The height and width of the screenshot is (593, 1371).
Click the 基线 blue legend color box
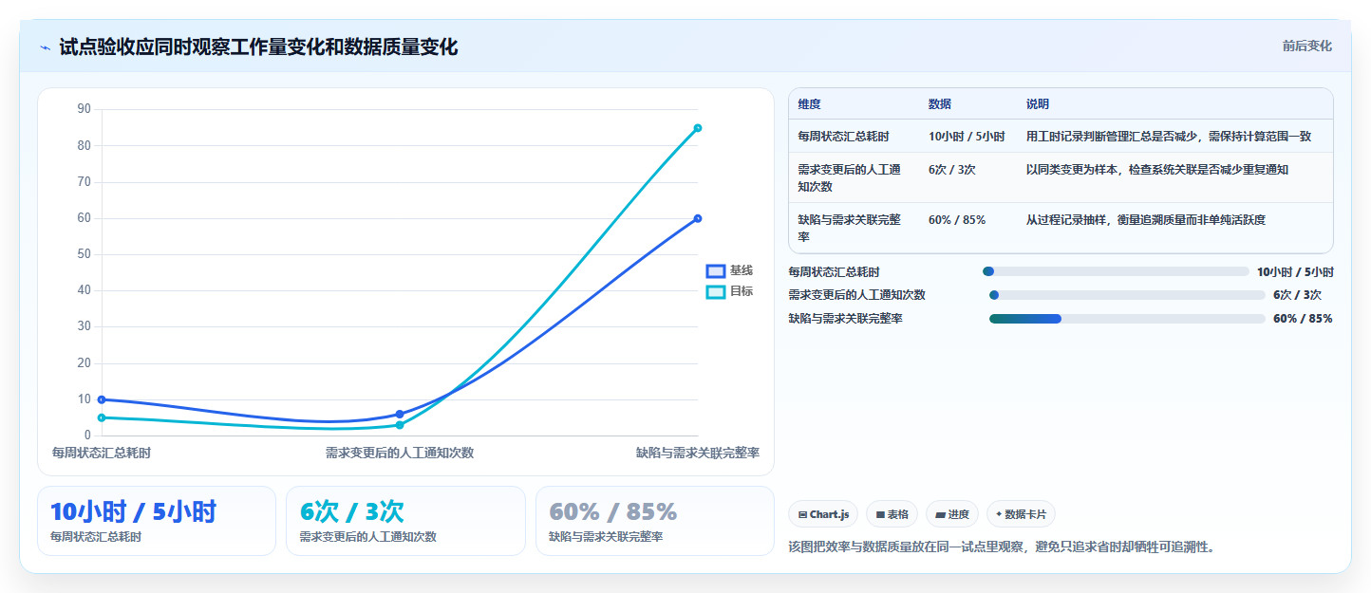tap(716, 271)
